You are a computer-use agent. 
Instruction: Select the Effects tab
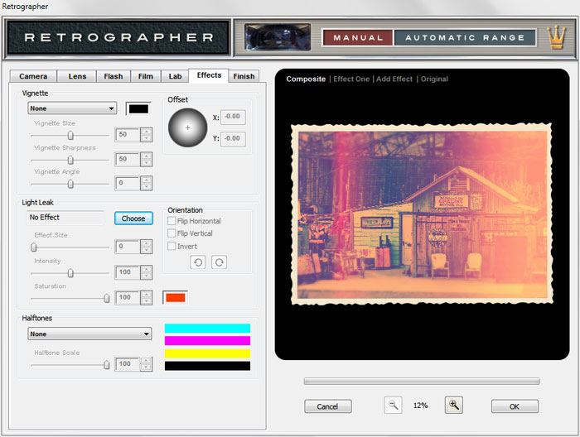(209, 75)
